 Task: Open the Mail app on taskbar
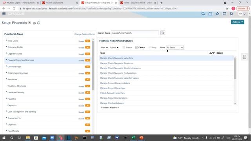(44, 137)
